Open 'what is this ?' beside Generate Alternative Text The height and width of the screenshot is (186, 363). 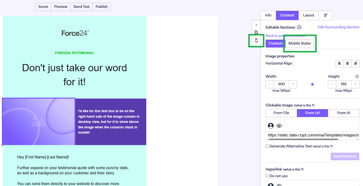click(323, 146)
